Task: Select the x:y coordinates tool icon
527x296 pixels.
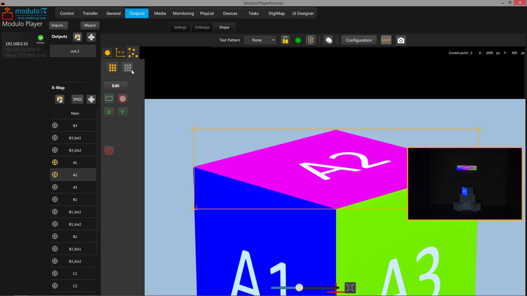Action: tap(120, 52)
